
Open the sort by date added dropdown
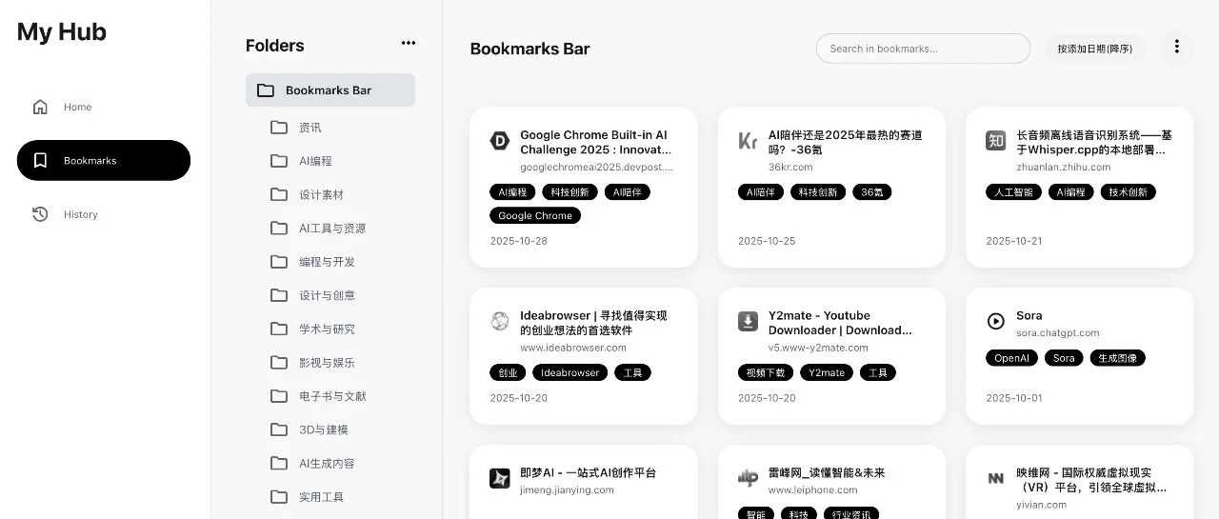[1094, 49]
